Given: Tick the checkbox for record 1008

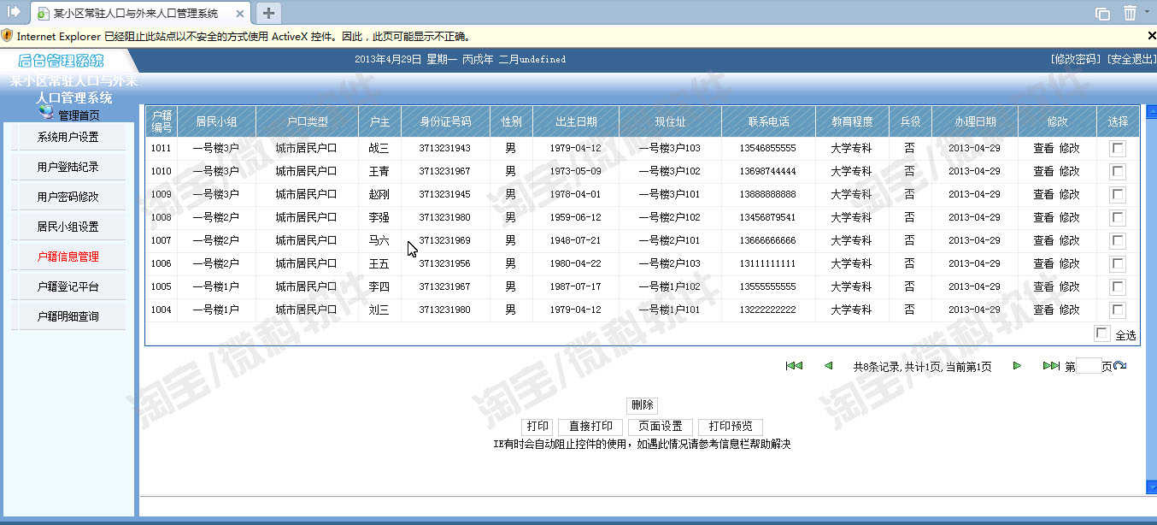Looking at the screenshot, I should (x=1118, y=217).
